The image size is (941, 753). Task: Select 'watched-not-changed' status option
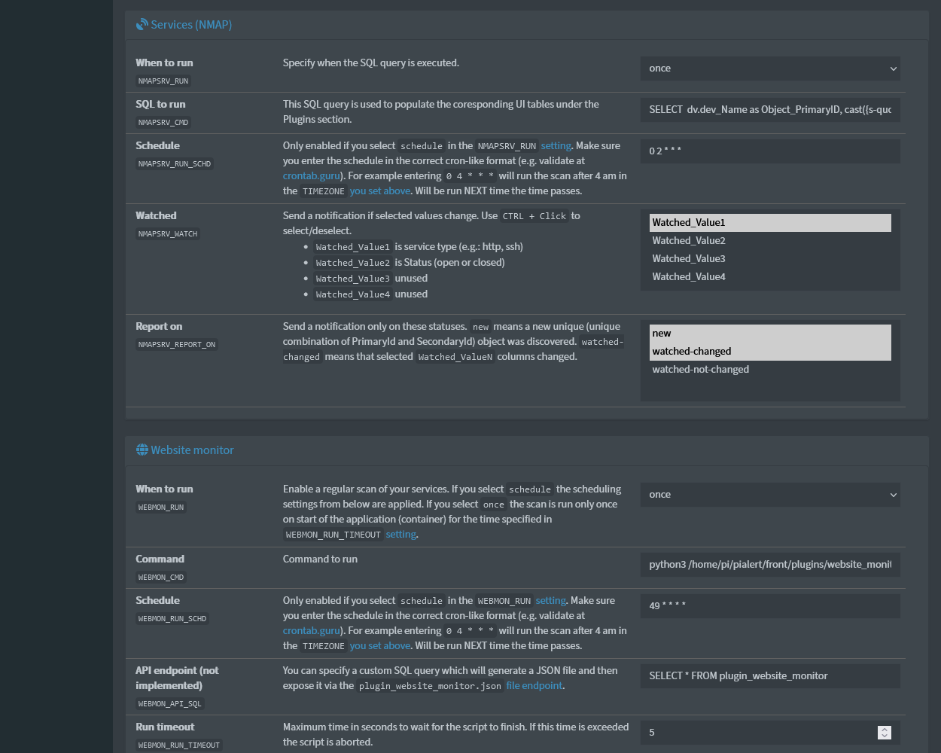[769, 370]
